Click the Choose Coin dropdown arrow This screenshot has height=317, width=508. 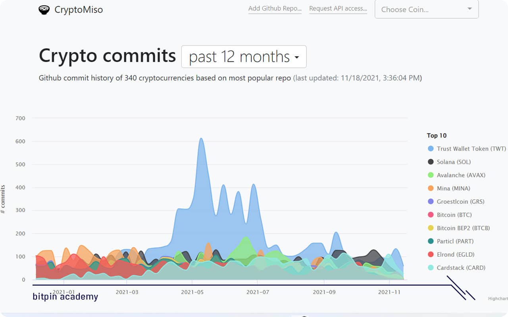470,9
